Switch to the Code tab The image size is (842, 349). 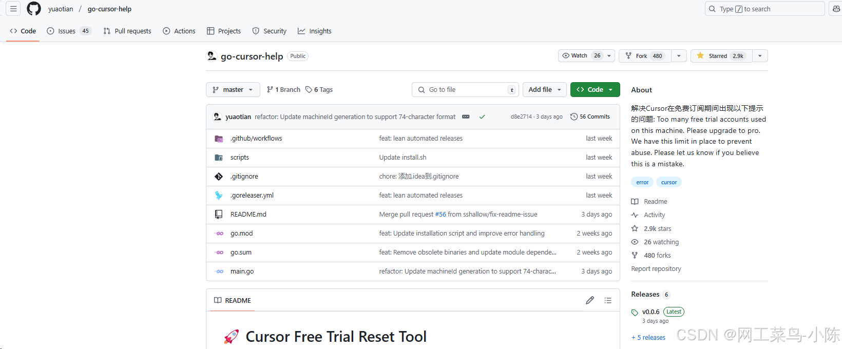[23, 31]
